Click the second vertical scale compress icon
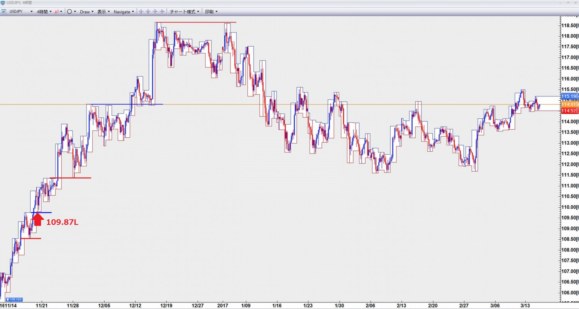Viewport: 579px width, 309px height. click(162, 12)
